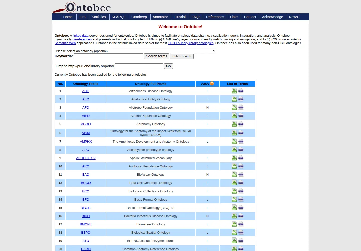This screenshot has width=361, height=251.
Task: Open the Statistics menu item
Action: [99, 17]
